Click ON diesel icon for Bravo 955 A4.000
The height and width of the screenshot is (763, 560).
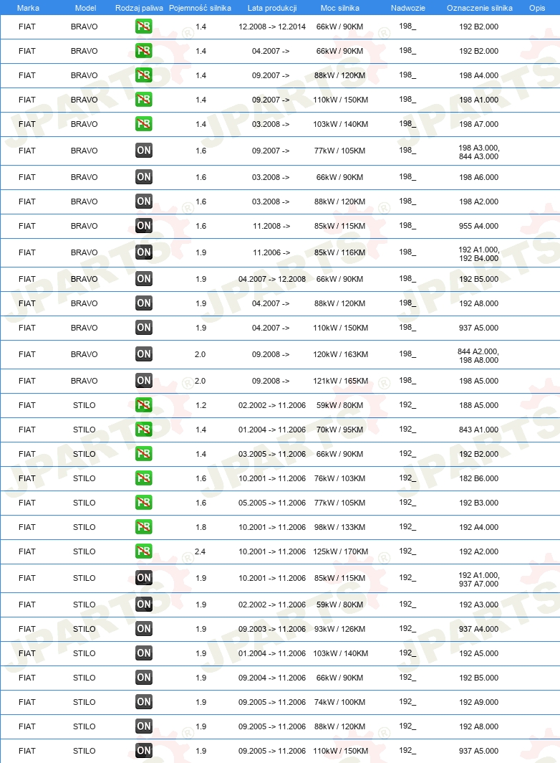point(143,226)
